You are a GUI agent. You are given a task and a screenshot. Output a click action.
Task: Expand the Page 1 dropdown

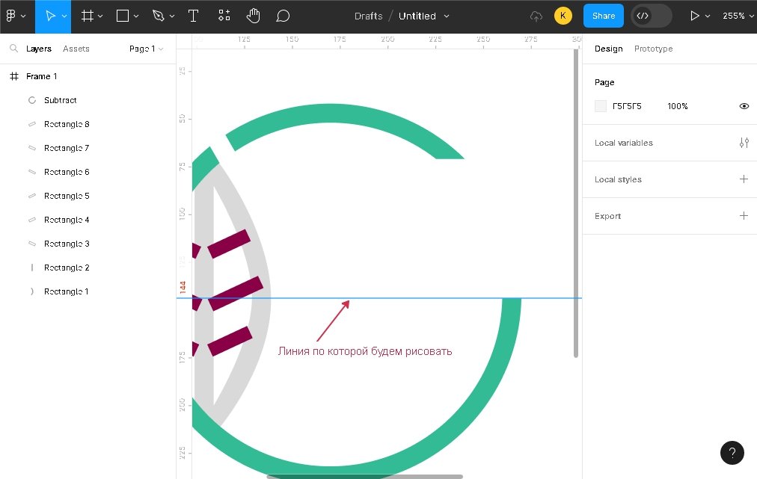(x=146, y=49)
